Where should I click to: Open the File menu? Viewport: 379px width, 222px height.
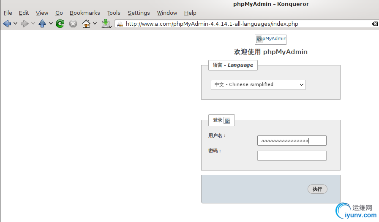[x=8, y=13]
